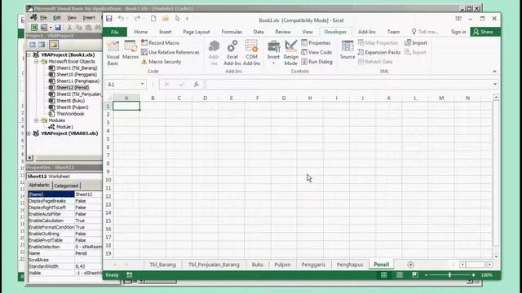Open the Edit menu in VBA editor

57,18
